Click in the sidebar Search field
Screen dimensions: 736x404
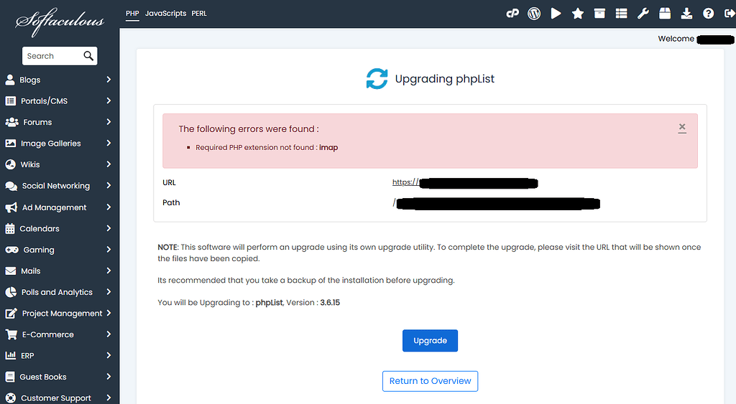pos(52,56)
